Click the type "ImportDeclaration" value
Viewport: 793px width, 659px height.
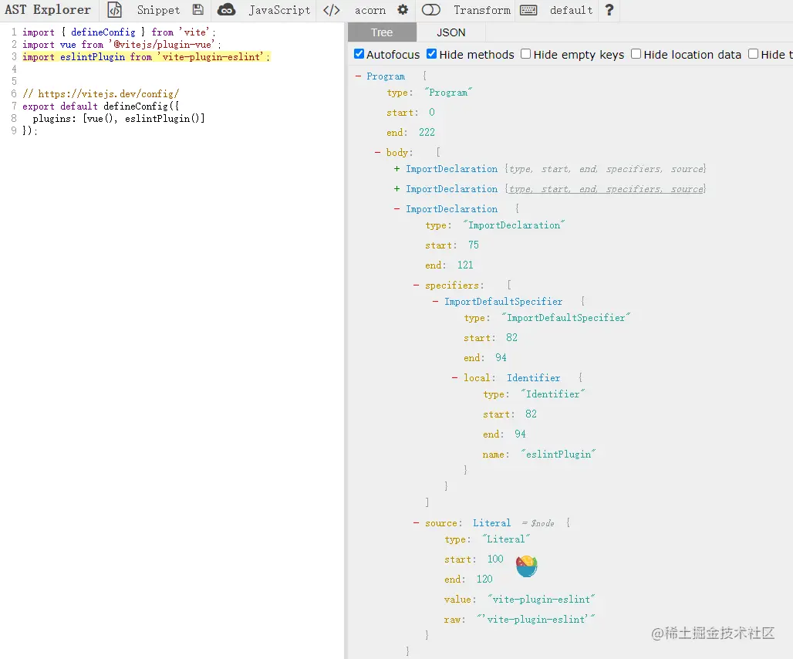pos(515,225)
